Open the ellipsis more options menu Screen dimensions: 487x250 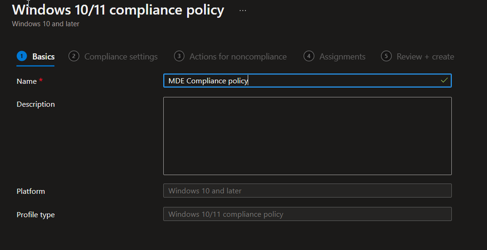tap(243, 10)
